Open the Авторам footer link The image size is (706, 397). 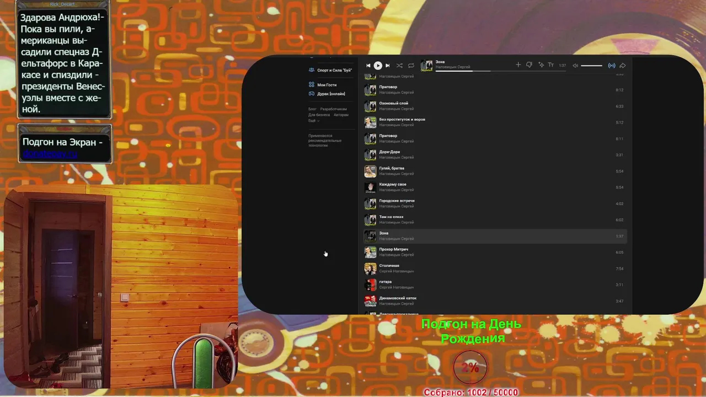click(341, 115)
